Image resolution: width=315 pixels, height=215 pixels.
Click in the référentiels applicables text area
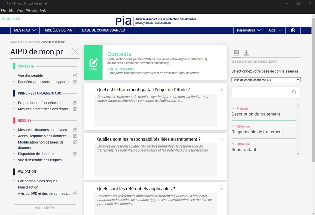coord(155,204)
